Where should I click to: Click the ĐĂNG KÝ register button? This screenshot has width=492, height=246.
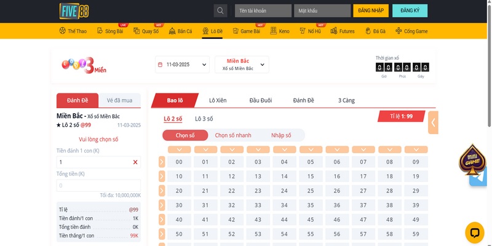coord(410,11)
